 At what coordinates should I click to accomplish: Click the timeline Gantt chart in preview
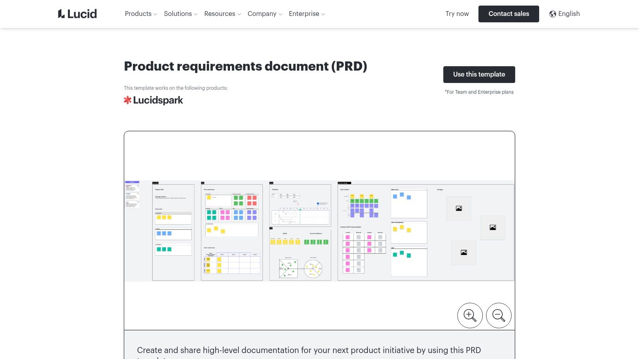[x=300, y=216]
